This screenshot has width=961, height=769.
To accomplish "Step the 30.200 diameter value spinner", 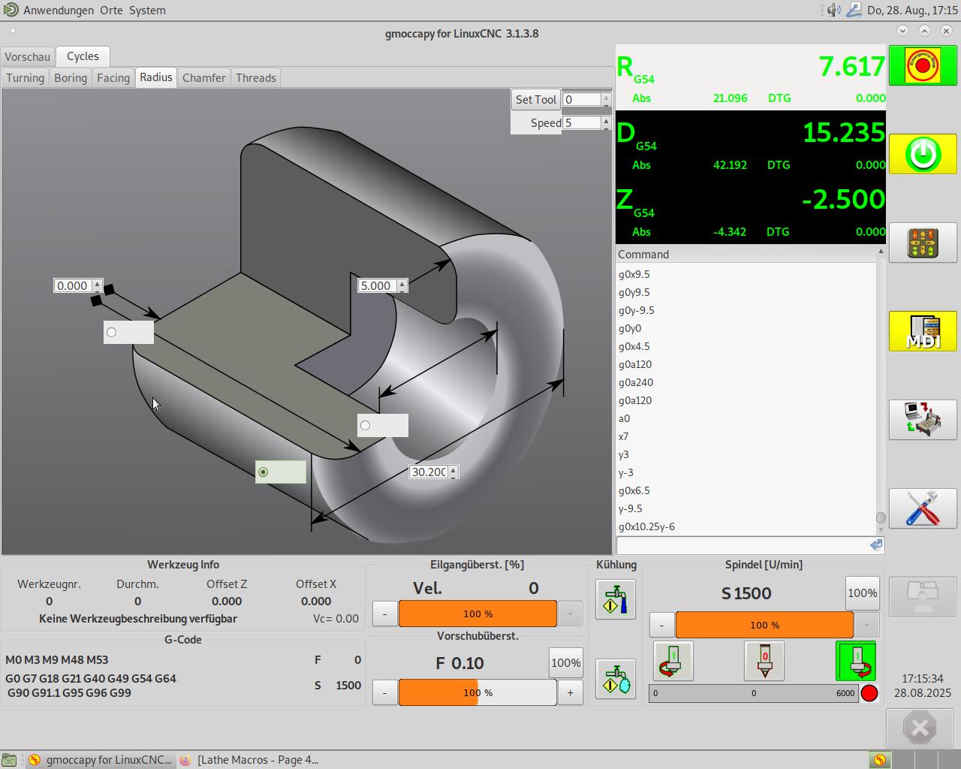I will click(453, 472).
